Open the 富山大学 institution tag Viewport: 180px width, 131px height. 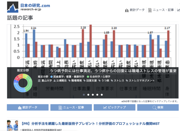click(47, 81)
